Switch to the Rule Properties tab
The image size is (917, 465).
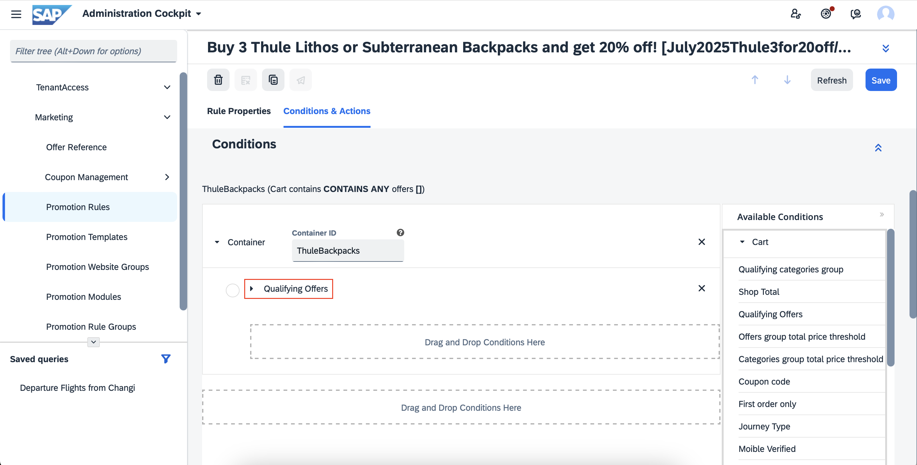239,111
